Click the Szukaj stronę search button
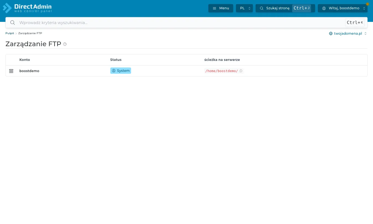 tap(285, 8)
